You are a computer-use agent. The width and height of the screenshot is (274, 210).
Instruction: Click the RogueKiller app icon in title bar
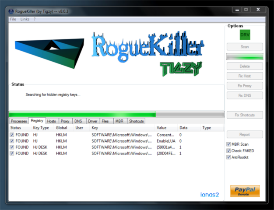coord(11,11)
